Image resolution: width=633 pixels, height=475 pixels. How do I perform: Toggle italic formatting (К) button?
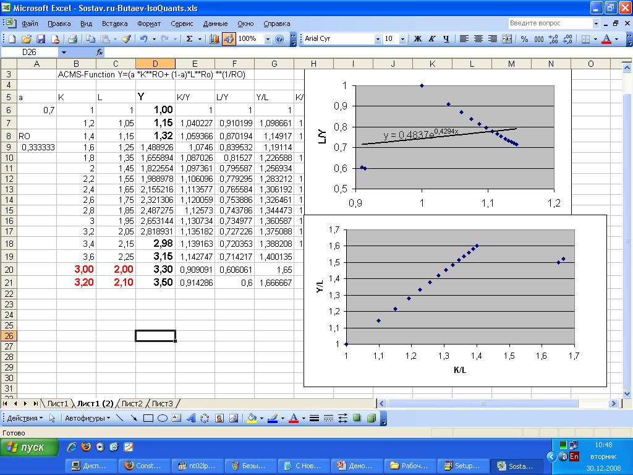point(431,38)
